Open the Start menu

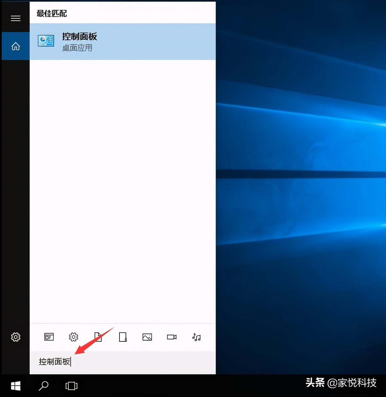pos(15,386)
